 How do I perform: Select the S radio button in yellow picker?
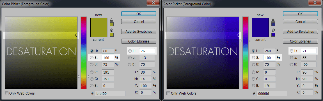(x=91, y=58)
